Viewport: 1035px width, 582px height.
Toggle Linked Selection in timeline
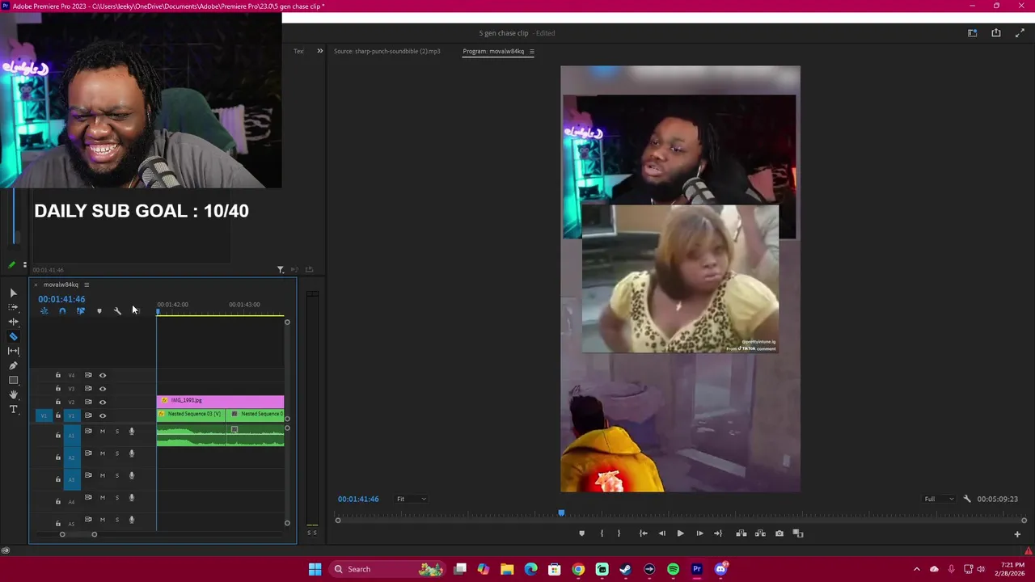[80, 311]
